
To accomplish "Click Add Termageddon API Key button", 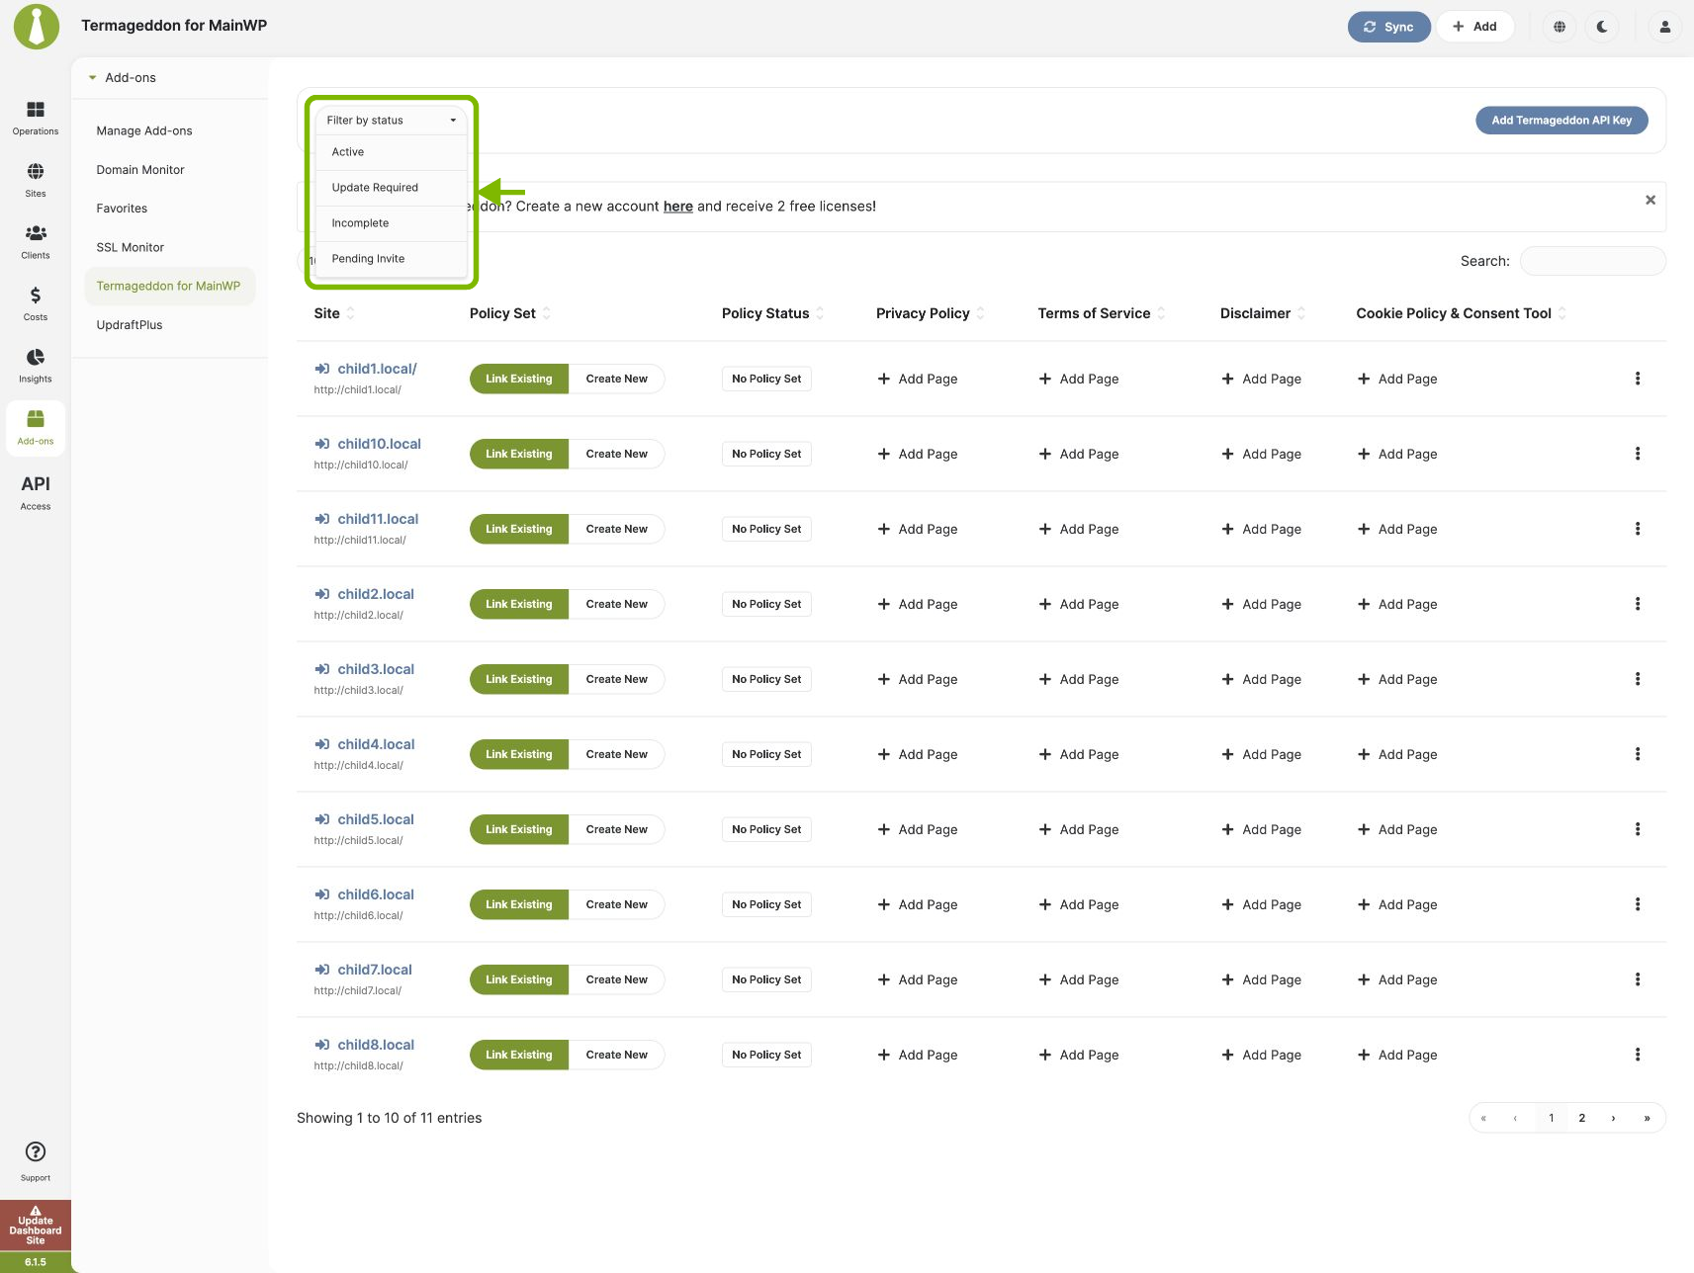I will point(1561,121).
